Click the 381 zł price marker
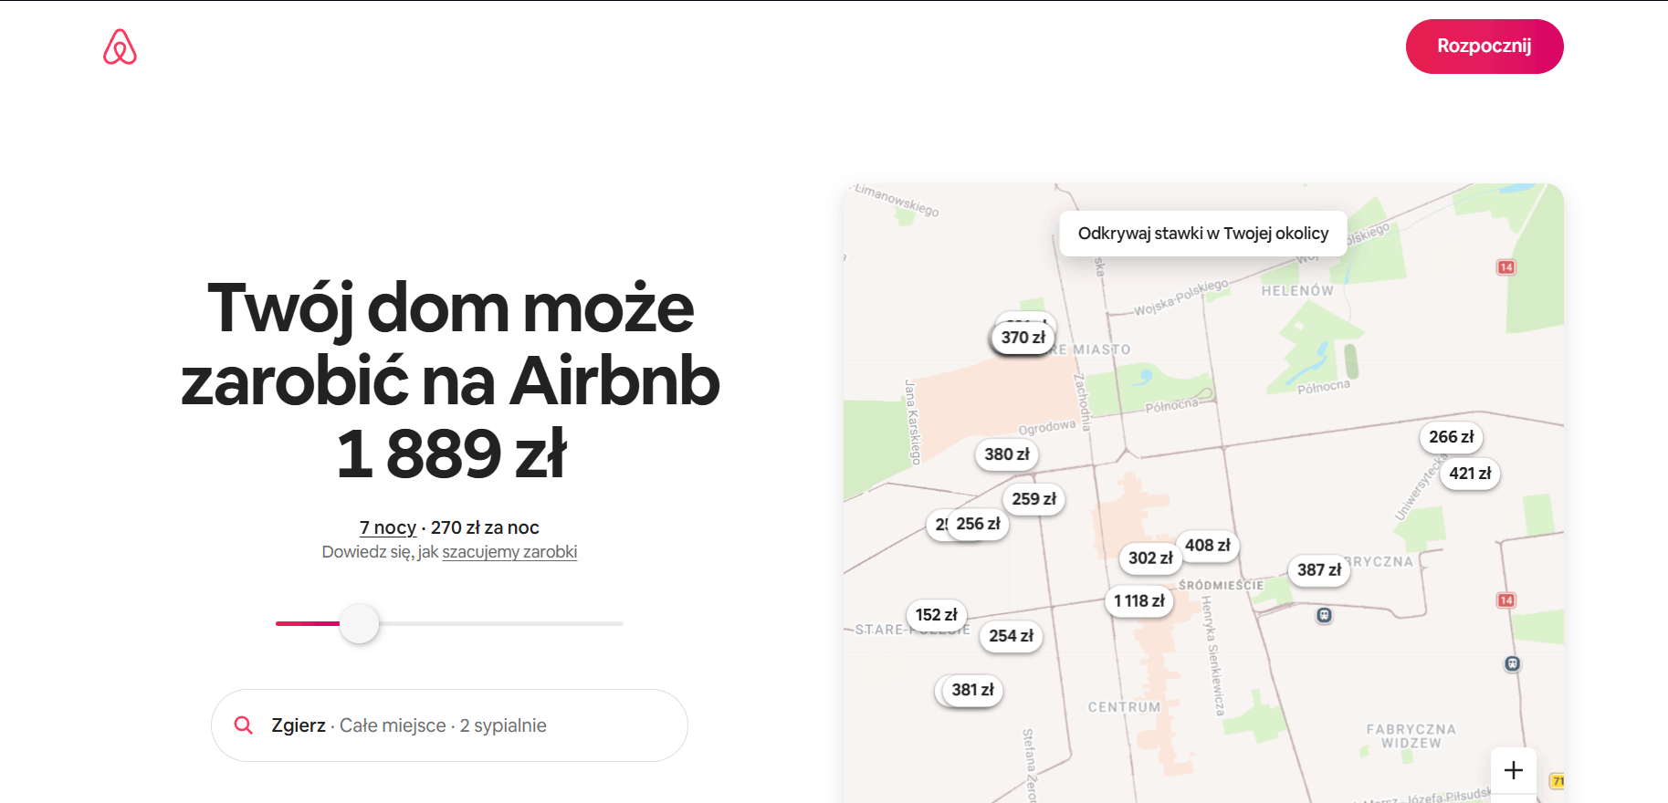 point(972,690)
